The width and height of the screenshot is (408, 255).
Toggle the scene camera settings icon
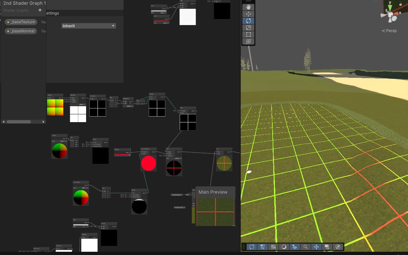[x=327, y=247]
